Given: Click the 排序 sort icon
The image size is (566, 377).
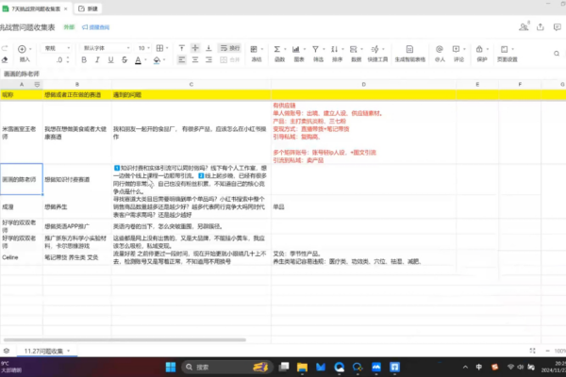Looking at the screenshot, I should click(x=335, y=49).
